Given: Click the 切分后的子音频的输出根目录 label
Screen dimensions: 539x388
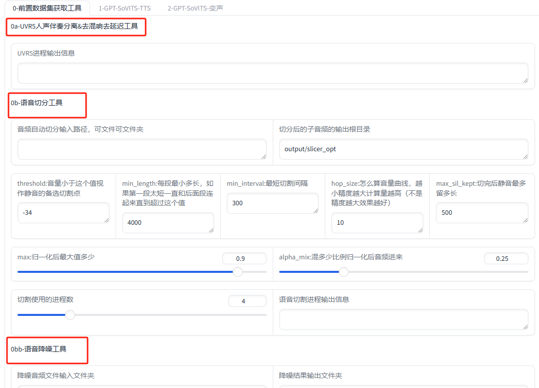Looking at the screenshot, I should 324,129.
